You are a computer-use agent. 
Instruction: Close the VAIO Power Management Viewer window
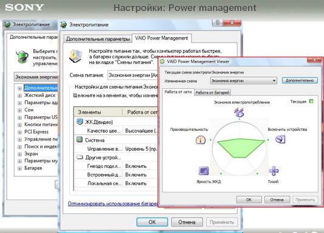point(314,60)
